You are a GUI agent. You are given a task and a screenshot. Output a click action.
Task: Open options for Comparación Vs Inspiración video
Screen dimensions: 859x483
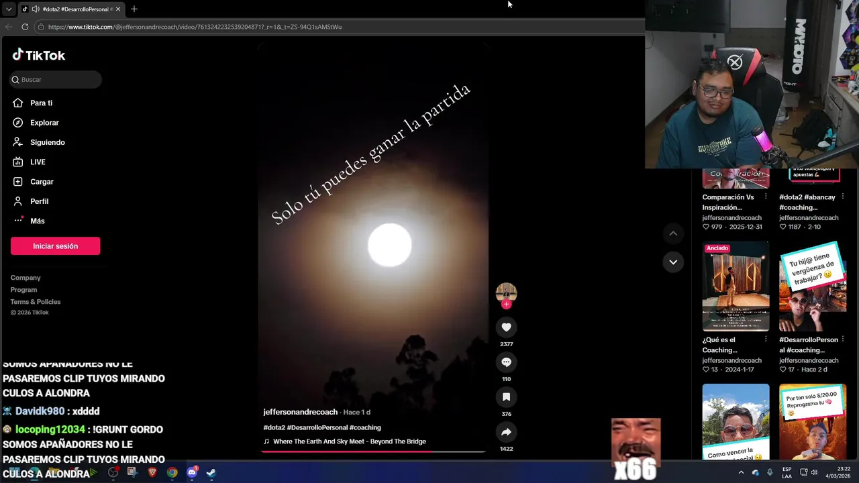pyautogui.click(x=766, y=197)
